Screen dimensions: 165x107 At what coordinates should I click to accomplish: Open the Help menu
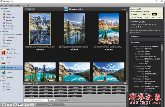point(28,5)
